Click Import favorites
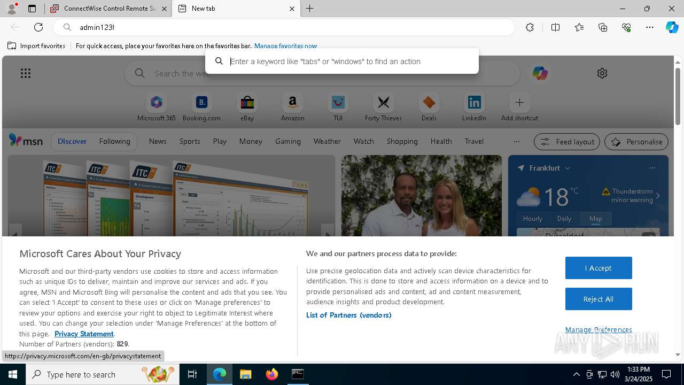Image resolution: width=684 pixels, height=385 pixels. pos(36,46)
